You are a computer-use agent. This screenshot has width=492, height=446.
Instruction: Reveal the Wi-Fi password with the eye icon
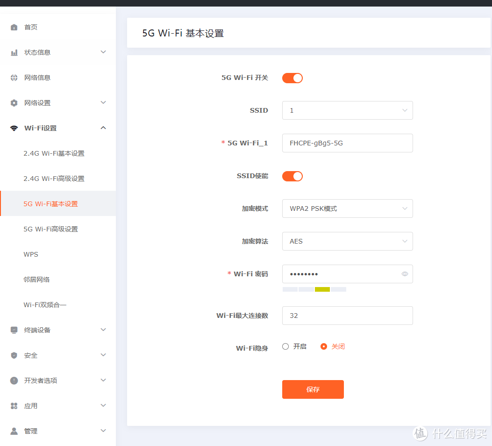(405, 274)
